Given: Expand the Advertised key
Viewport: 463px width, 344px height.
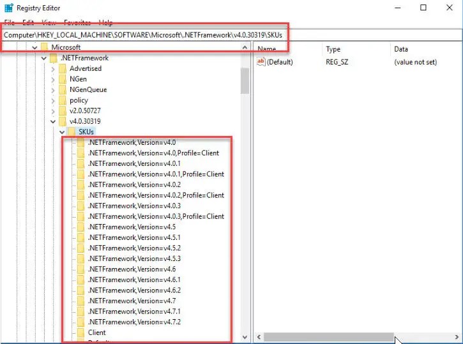Looking at the screenshot, I should [53, 69].
